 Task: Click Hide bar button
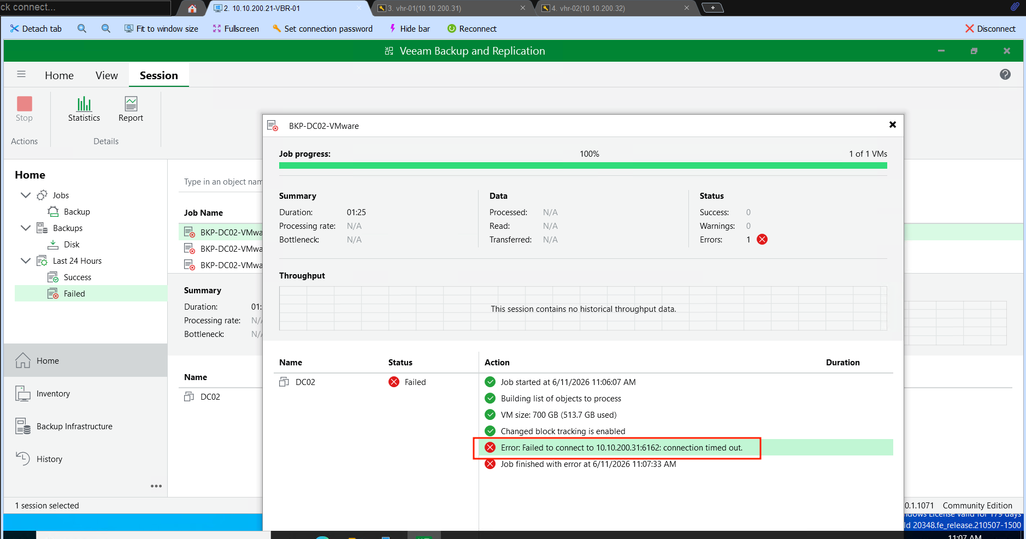click(409, 28)
